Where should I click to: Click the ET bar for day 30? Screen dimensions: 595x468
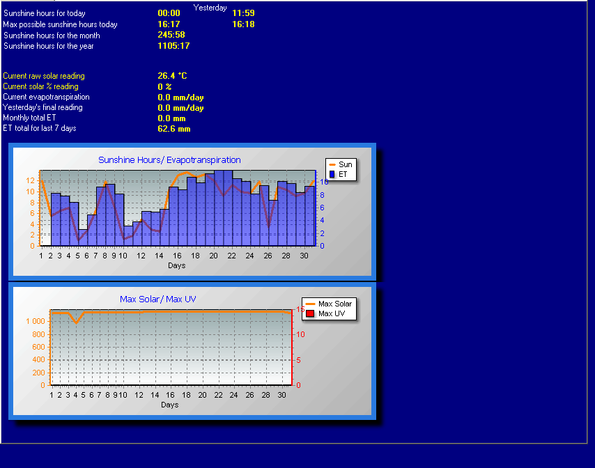[x=309, y=216]
